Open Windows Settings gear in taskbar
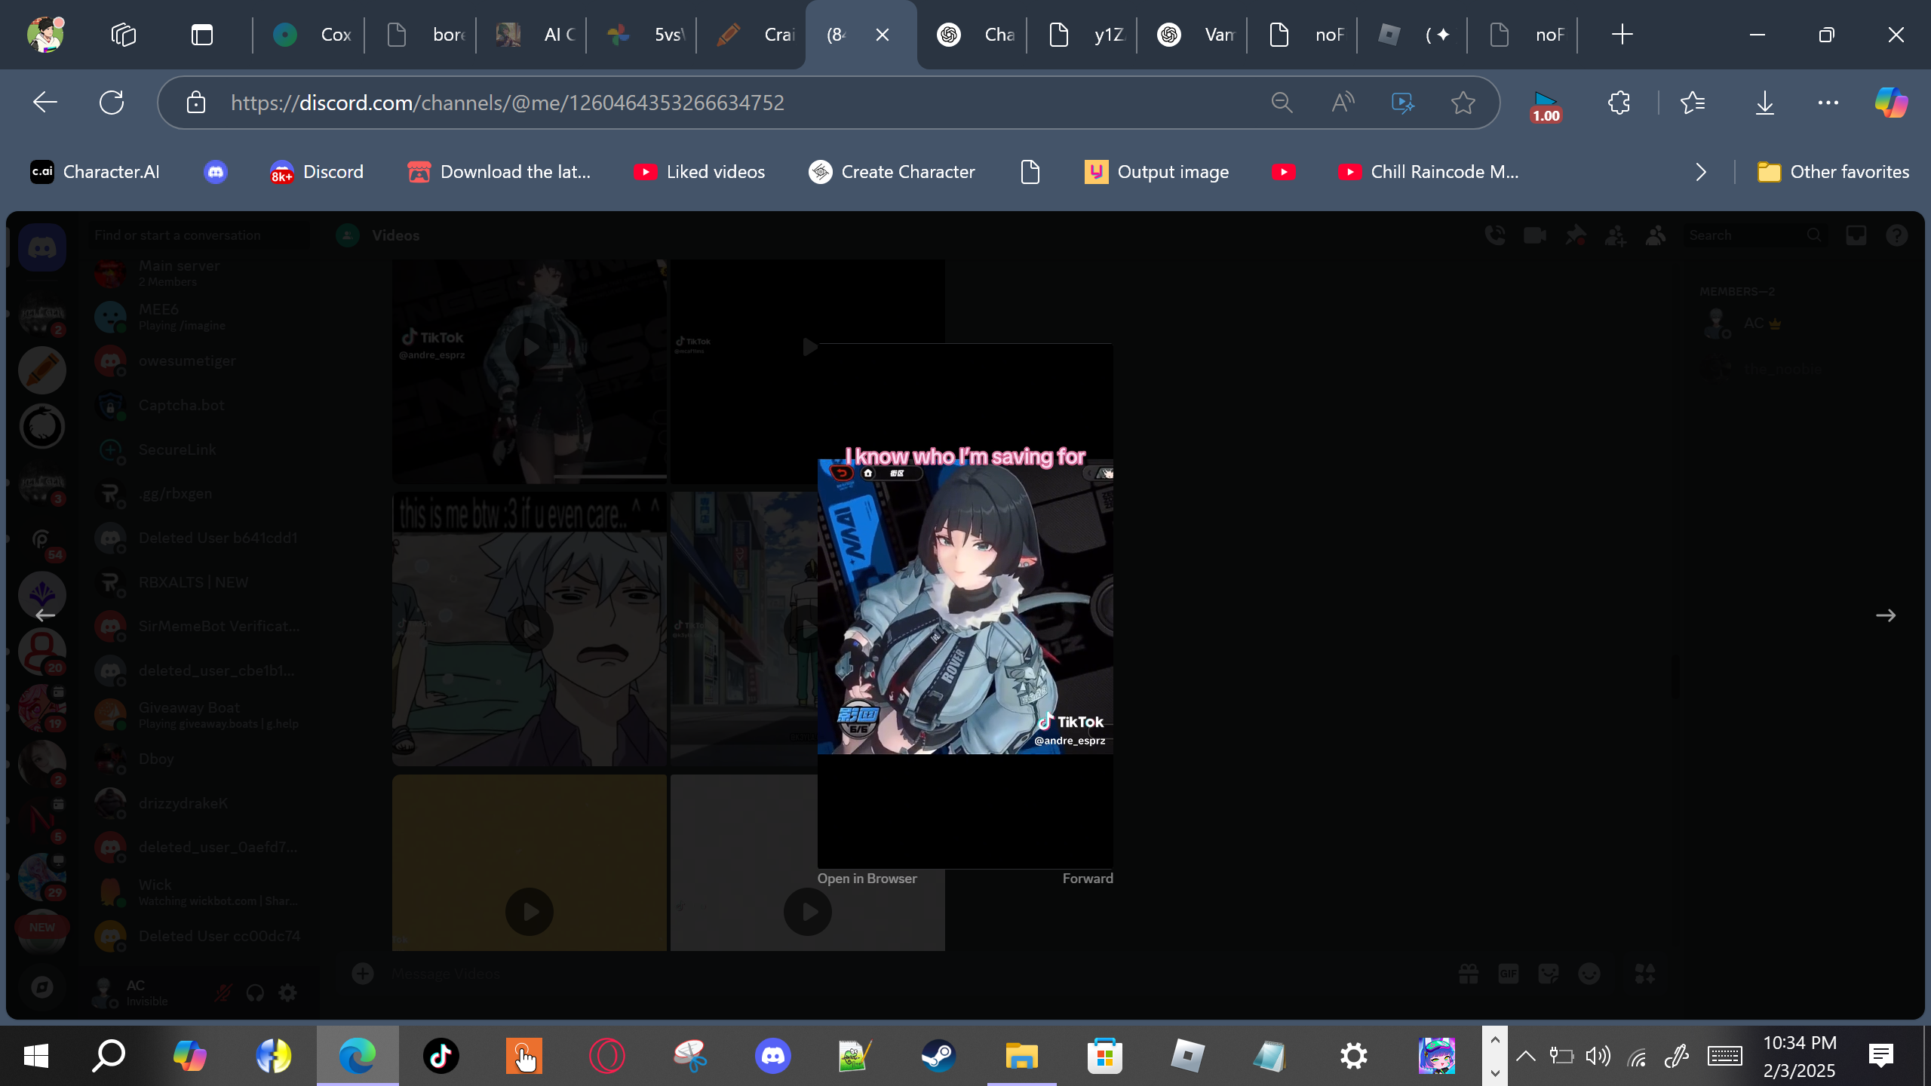This screenshot has height=1086, width=1931. [1354, 1056]
